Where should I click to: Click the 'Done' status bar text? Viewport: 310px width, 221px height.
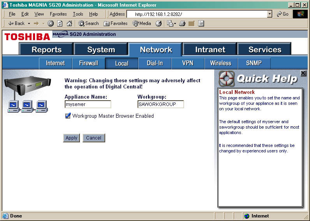[x=16, y=216]
